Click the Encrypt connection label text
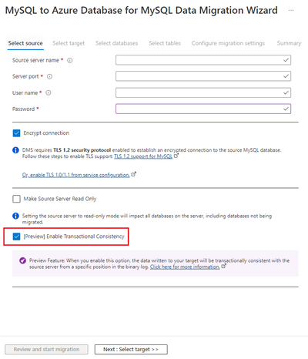308x359 pixels. (46, 133)
